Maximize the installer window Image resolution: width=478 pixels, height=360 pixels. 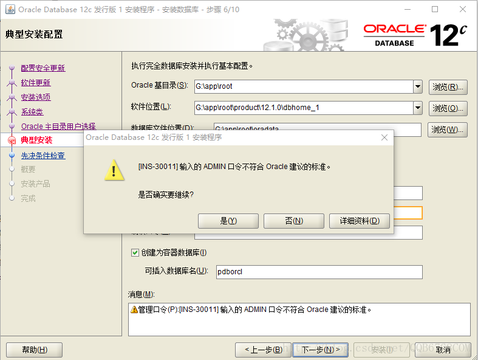tap(435, 10)
